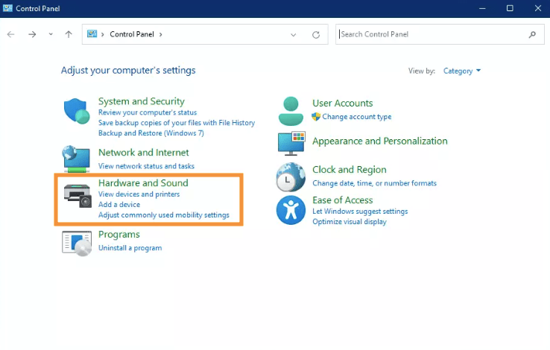
Task: Open Appearance and Personalization heading
Action: pyautogui.click(x=380, y=141)
